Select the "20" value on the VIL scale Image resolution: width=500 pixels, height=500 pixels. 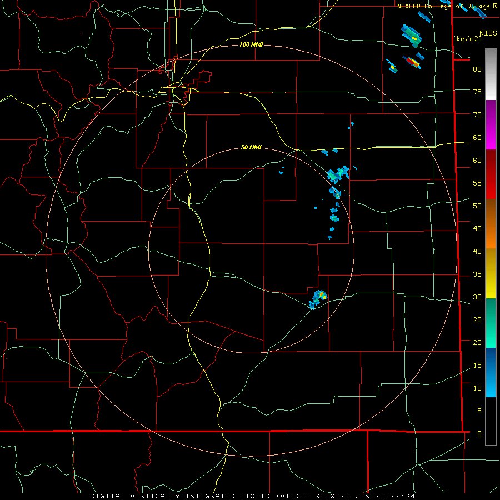click(477, 343)
